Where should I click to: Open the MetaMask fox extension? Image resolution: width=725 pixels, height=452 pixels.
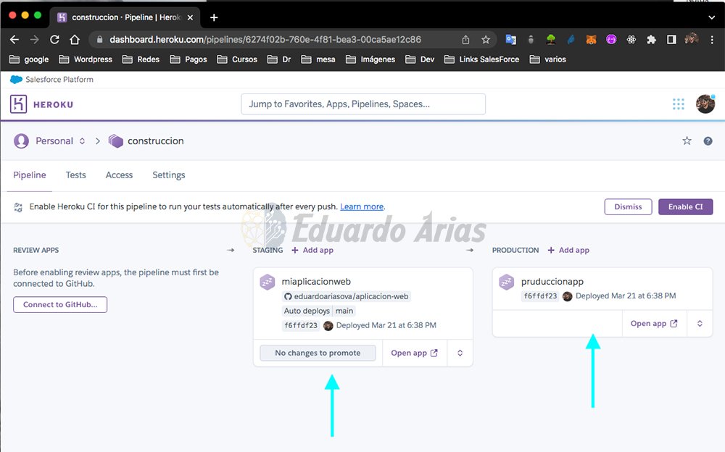click(x=591, y=40)
